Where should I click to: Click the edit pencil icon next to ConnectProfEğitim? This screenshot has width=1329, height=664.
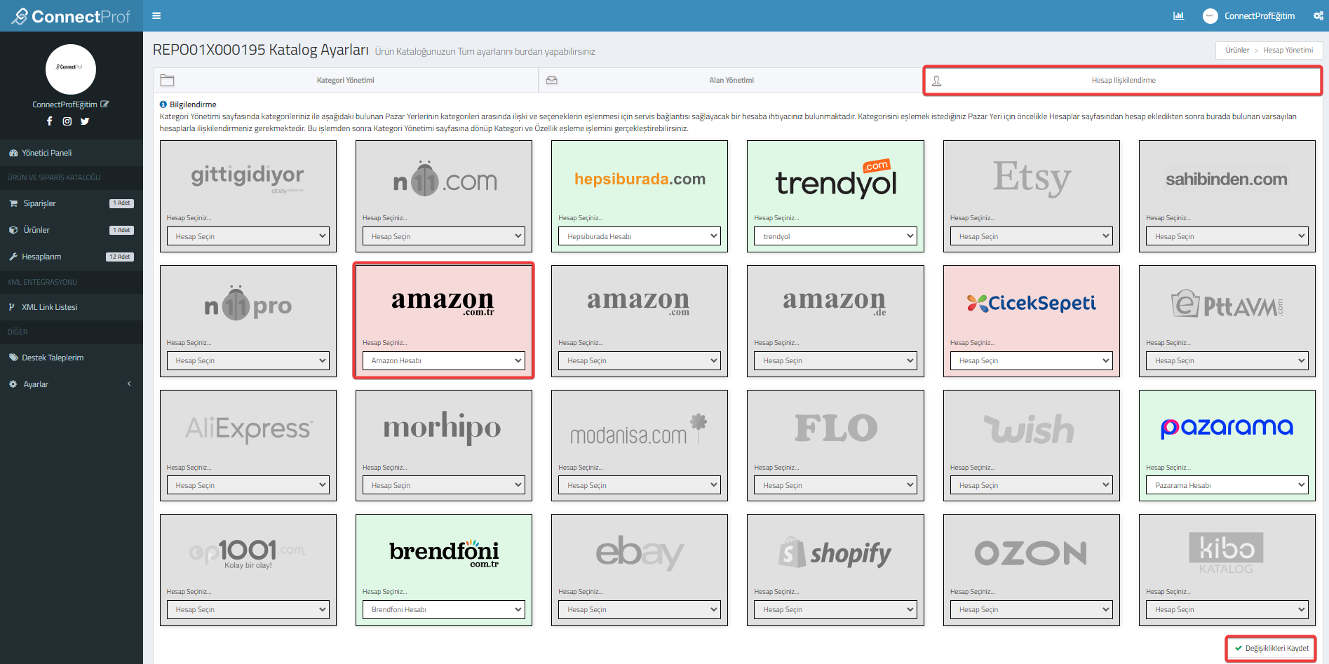tap(104, 104)
